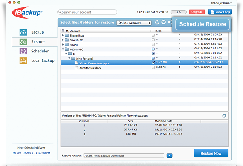243x166 pixels.
Task: Check the Architecture.docx checkbox
Action: pyautogui.click(x=153, y=67)
